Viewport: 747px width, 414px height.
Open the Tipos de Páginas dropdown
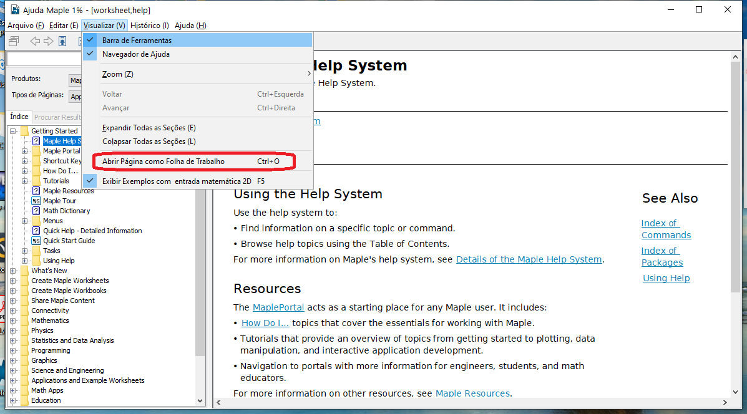tap(76, 97)
